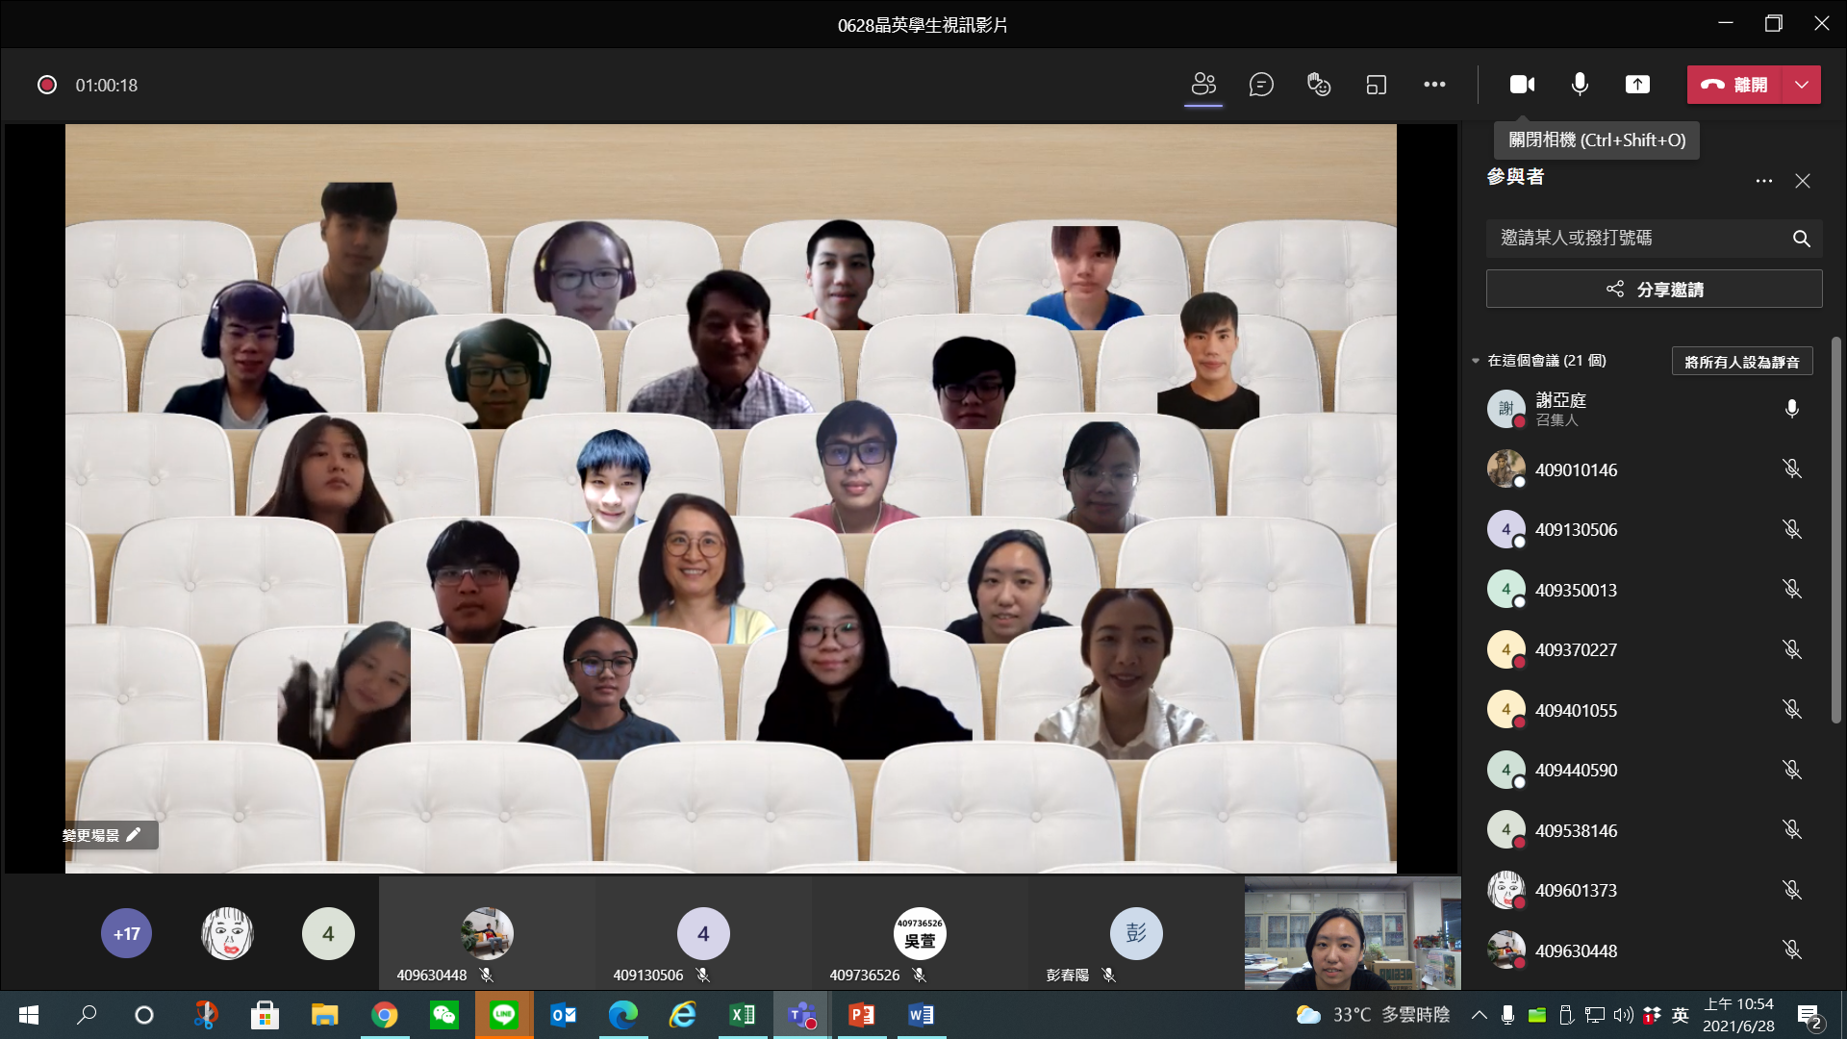This screenshot has height=1039, width=1847.
Task: Open the meeting chat icon
Action: 1261,85
